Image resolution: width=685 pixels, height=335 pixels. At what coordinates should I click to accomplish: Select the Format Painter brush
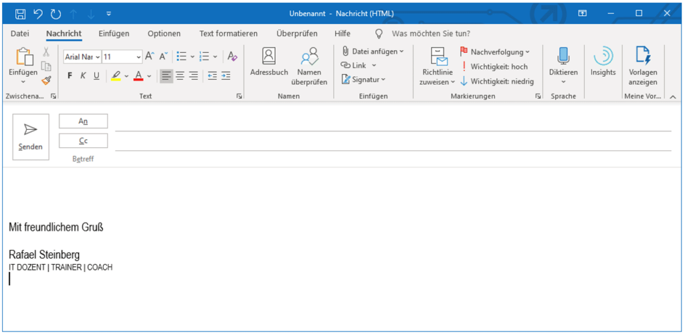pyautogui.click(x=46, y=80)
